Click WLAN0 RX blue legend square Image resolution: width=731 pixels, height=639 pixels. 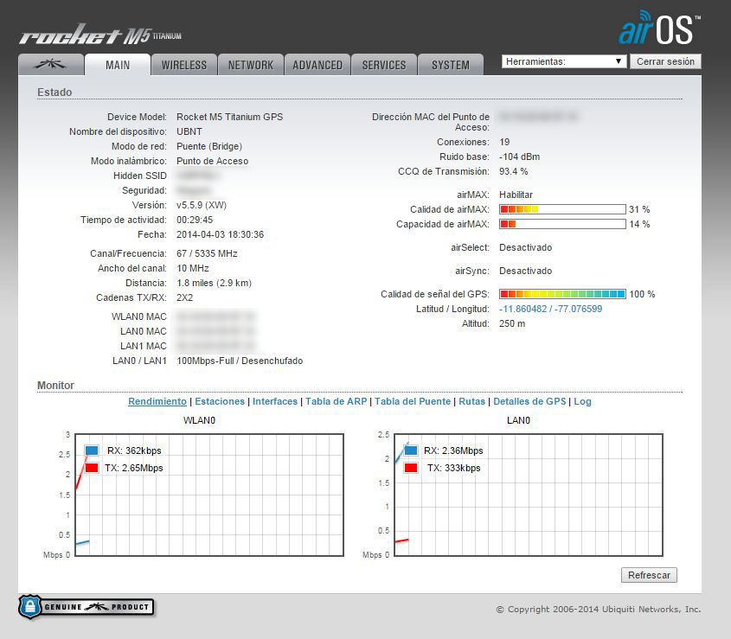click(x=92, y=450)
